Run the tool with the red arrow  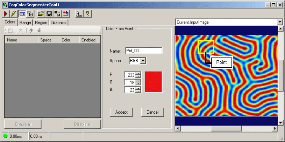(6, 14)
